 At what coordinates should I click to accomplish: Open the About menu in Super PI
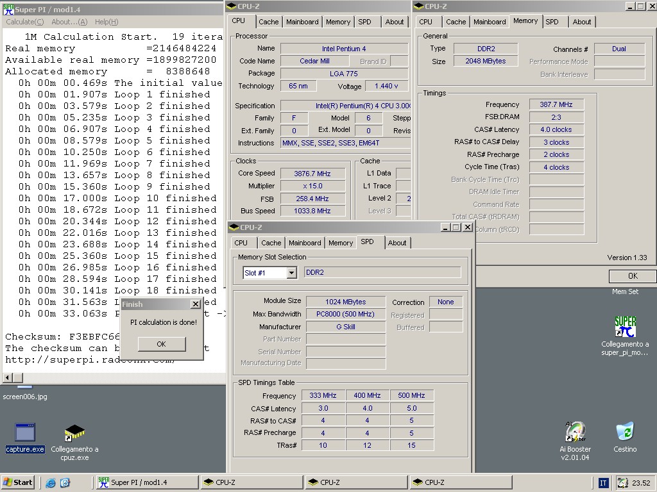(69, 22)
